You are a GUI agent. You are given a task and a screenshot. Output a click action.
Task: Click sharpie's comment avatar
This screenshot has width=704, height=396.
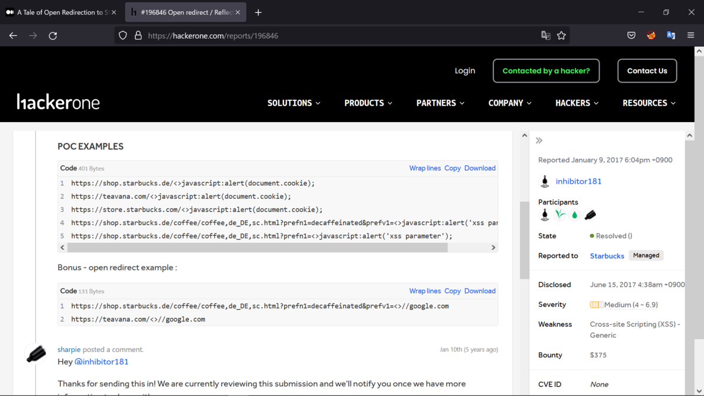tap(36, 353)
